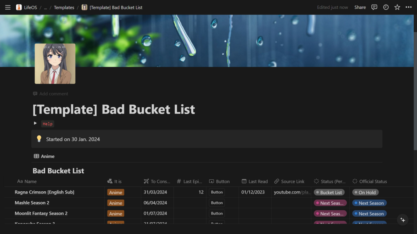Open the Mashle Season 2 entry
The width and height of the screenshot is (417, 234).
32,203
